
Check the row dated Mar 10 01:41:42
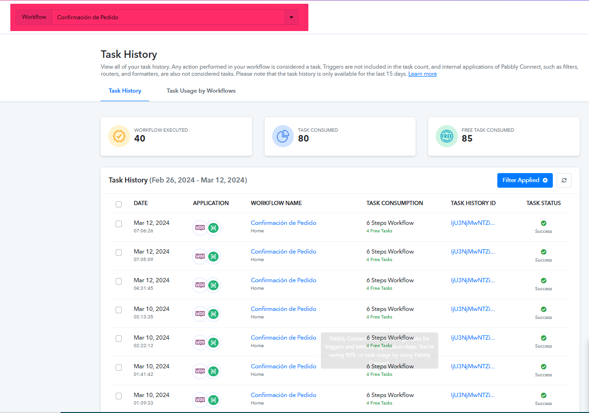[x=118, y=367]
